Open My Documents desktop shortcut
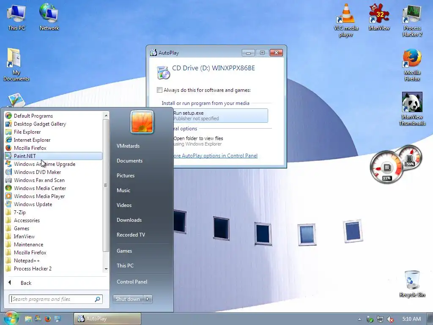 pyautogui.click(x=16, y=64)
